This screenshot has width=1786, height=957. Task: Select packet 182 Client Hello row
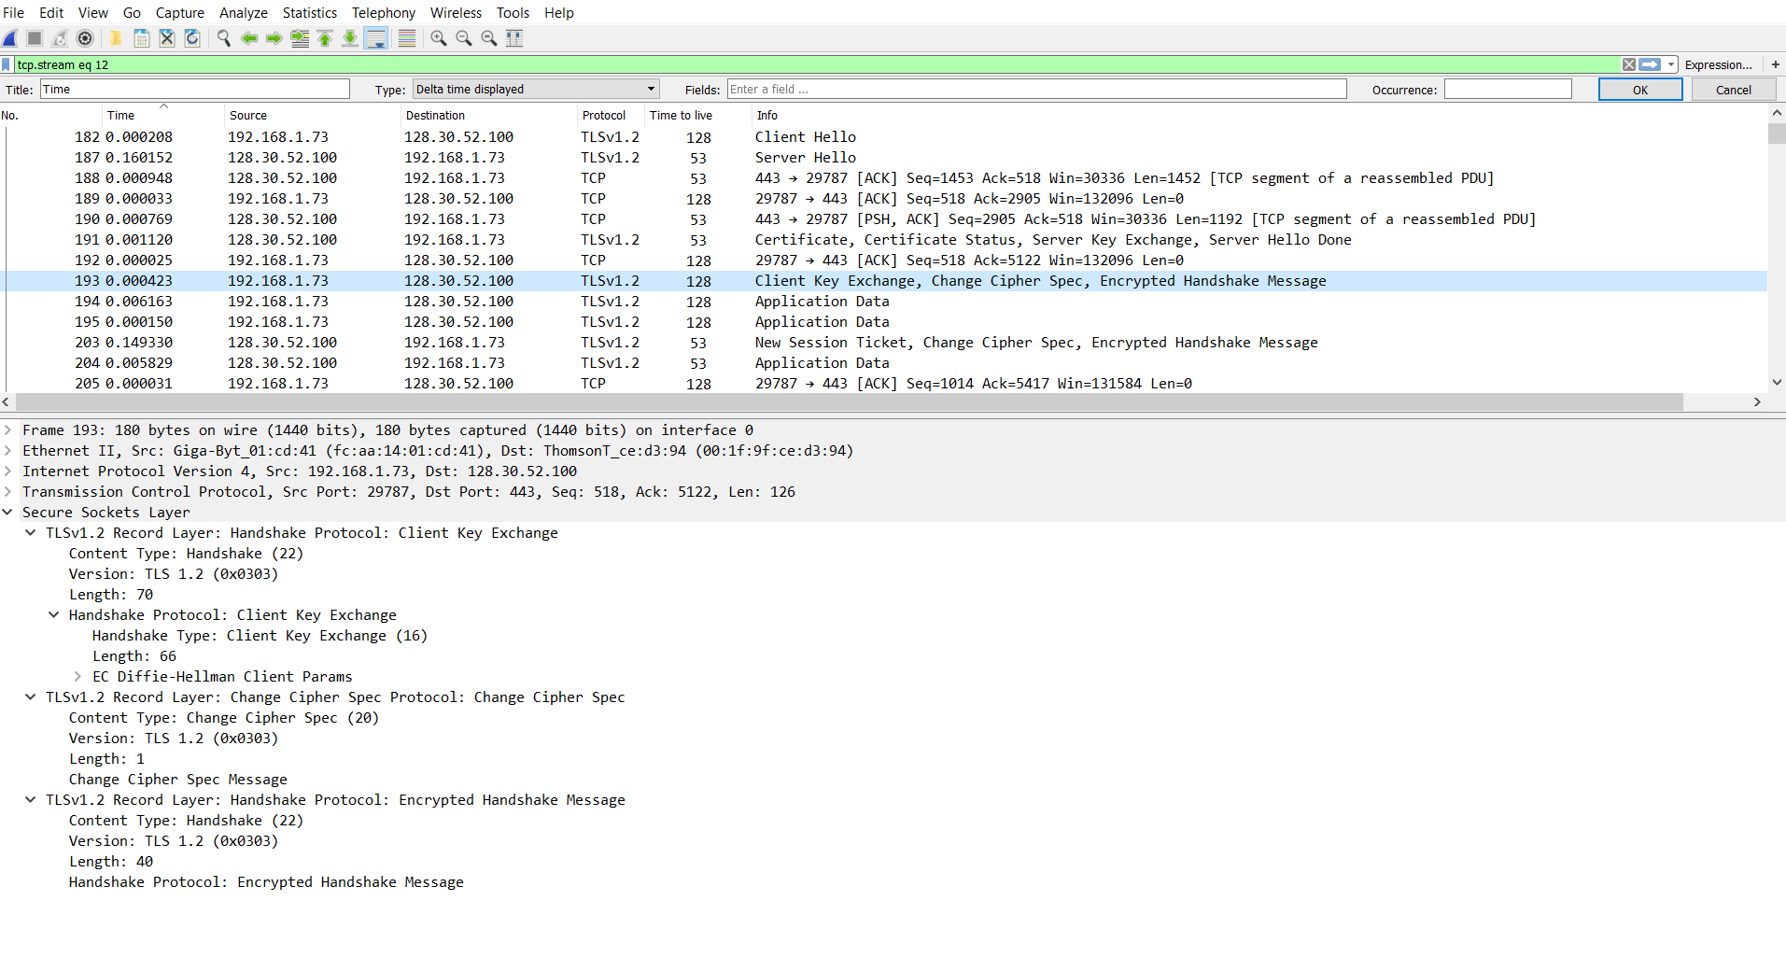pos(883,137)
